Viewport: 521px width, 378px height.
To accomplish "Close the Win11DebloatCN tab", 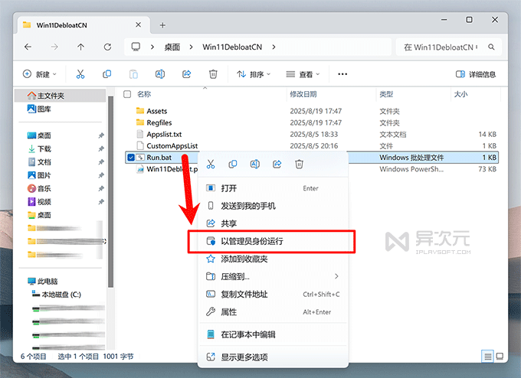I will click(x=138, y=25).
